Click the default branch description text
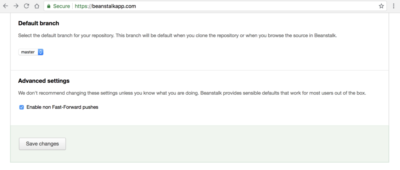This screenshot has width=400, height=170. (x=178, y=35)
